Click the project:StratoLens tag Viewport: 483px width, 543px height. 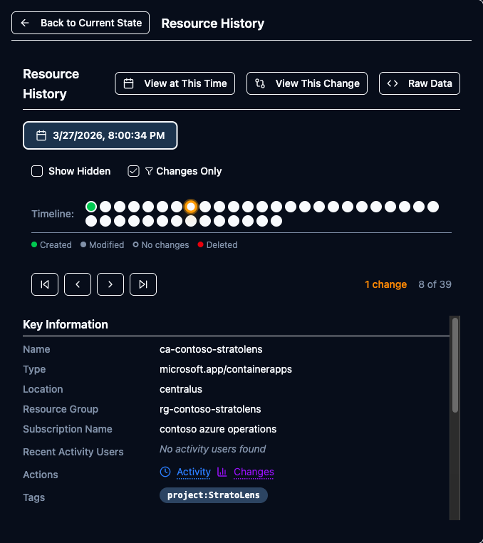click(x=214, y=495)
